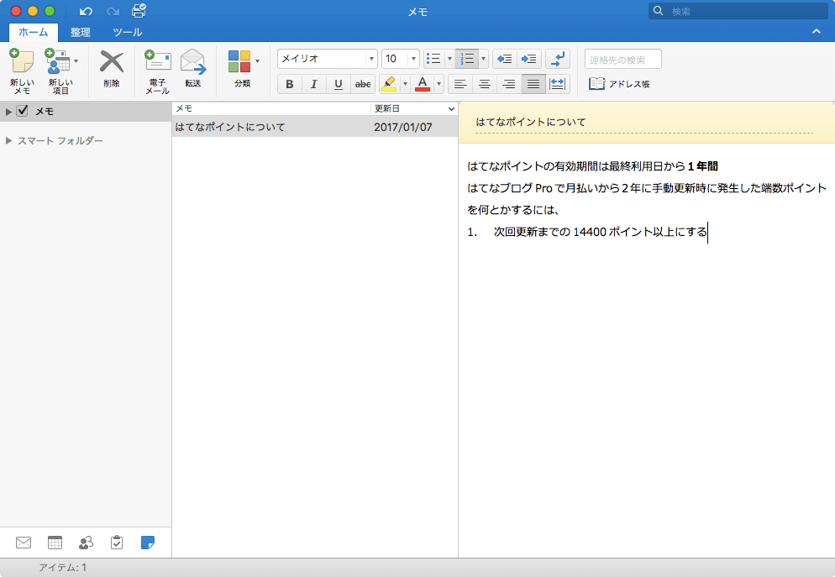Screen dimensions: 835x577
Task: Collapse the ribbon with the chevron
Action: tap(816, 32)
